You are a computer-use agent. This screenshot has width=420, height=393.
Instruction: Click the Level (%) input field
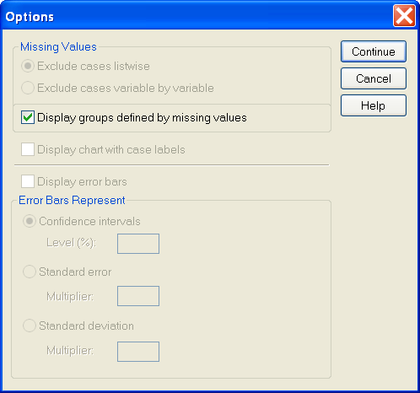coord(138,244)
